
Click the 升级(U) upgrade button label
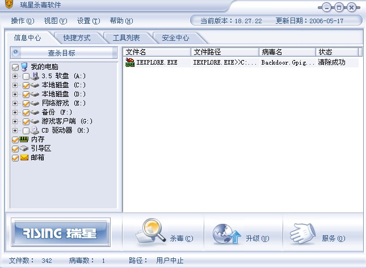click(x=258, y=238)
